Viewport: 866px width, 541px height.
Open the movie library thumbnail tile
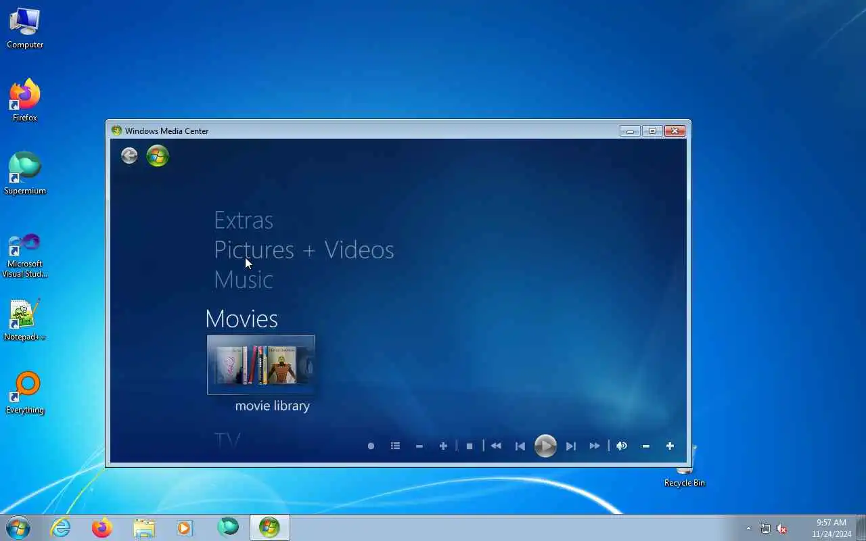[x=260, y=364]
